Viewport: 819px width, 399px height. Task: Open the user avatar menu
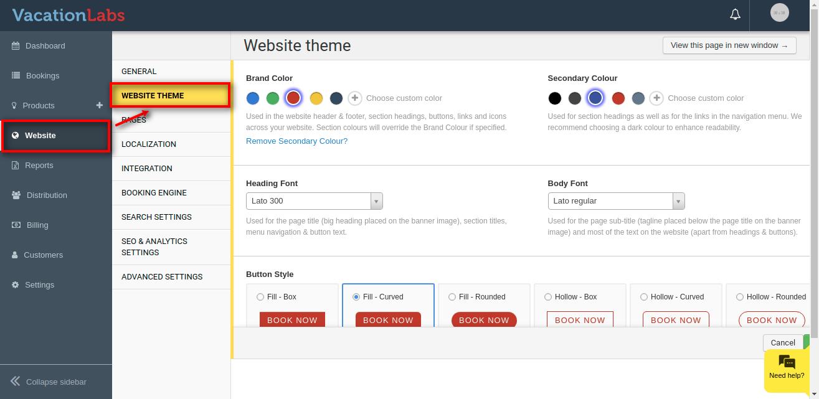779,12
